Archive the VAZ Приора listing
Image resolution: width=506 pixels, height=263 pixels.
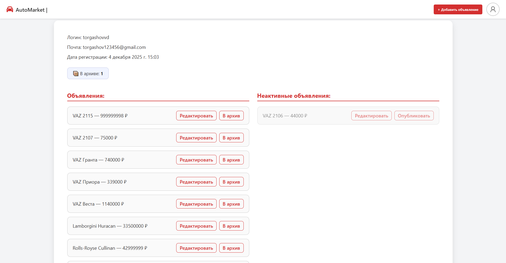point(231,182)
